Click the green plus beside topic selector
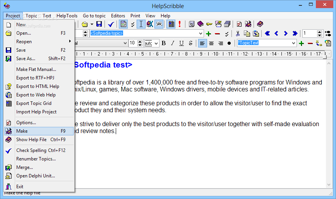This screenshot has height=199, width=336. tap(209, 34)
